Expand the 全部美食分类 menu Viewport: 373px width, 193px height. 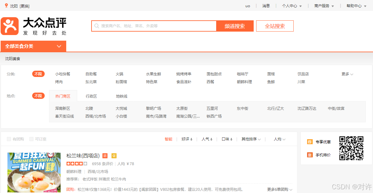[x=33, y=46]
